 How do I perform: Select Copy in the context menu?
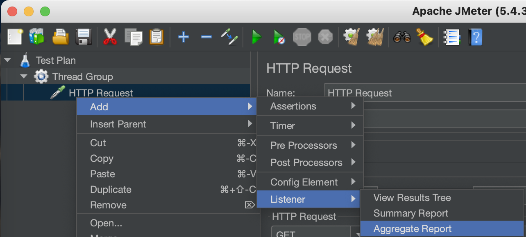pyautogui.click(x=167, y=159)
